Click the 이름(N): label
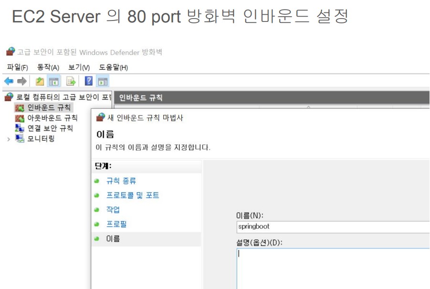The width and height of the screenshot is (430, 289). (250, 215)
